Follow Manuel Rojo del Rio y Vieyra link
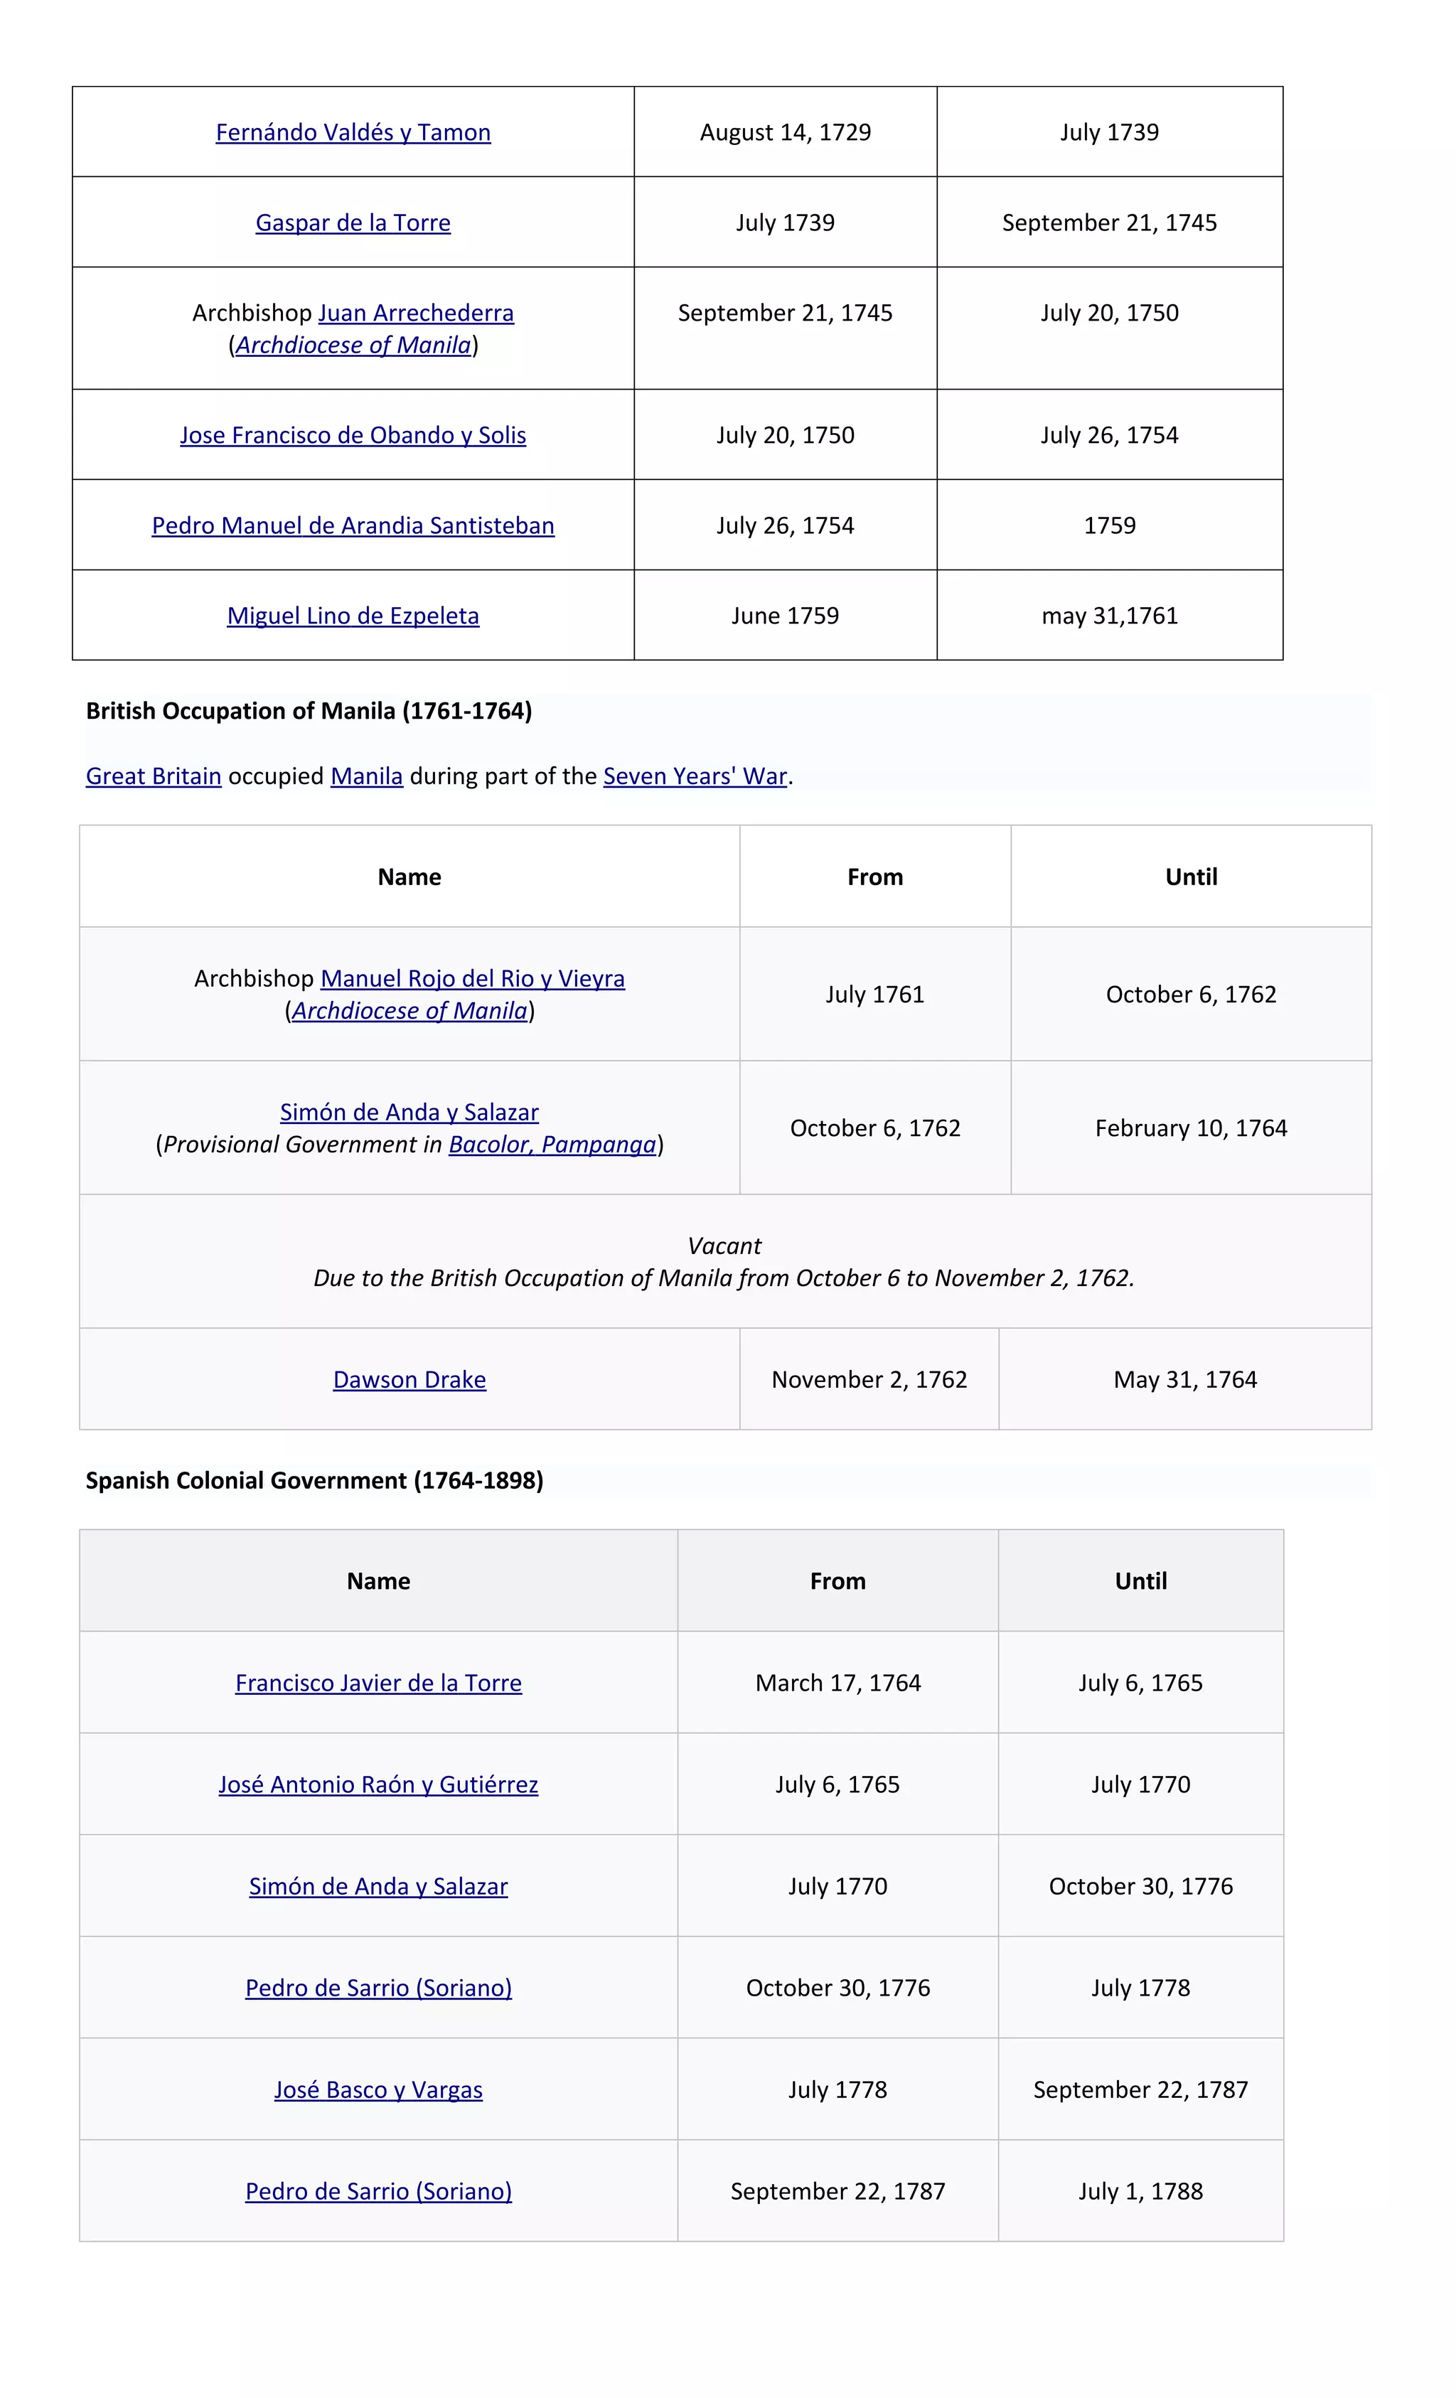This screenshot has height=2398, width=1456. point(472,978)
